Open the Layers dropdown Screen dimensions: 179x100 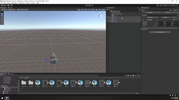tap(166, 5)
